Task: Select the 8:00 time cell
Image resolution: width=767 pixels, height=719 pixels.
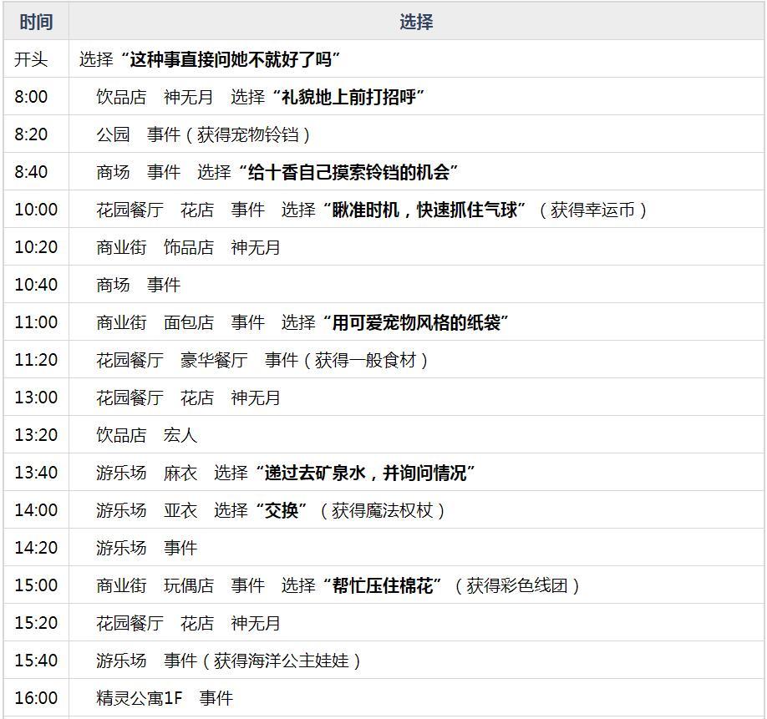Action: pos(36,97)
